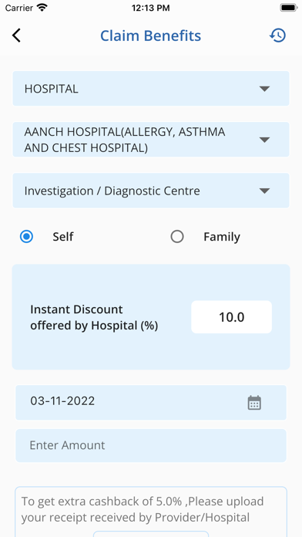Select the Self radio button
Screen dimensions: 302x537
coord(26,237)
